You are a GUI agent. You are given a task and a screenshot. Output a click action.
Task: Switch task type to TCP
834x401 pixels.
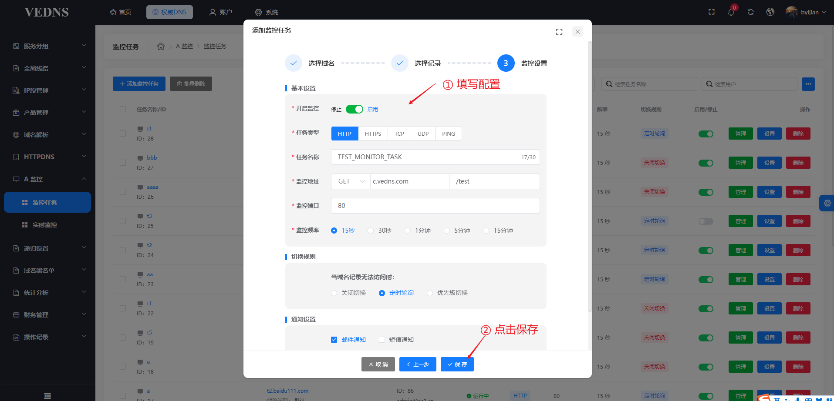(399, 134)
